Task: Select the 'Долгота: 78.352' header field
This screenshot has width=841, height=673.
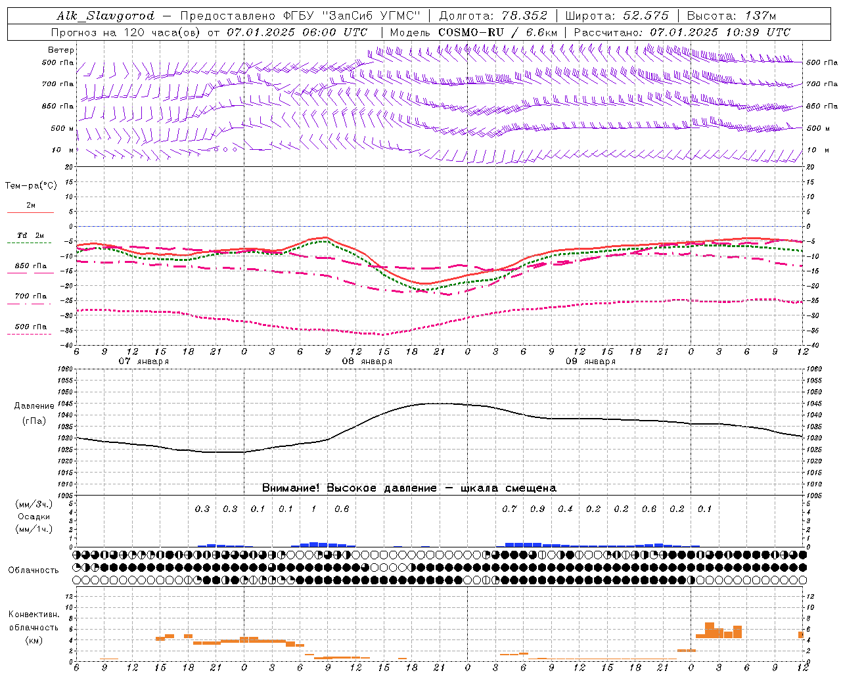Action: coord(493,16)
